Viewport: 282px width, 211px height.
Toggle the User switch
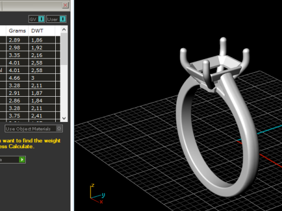(x=56, y=19)
